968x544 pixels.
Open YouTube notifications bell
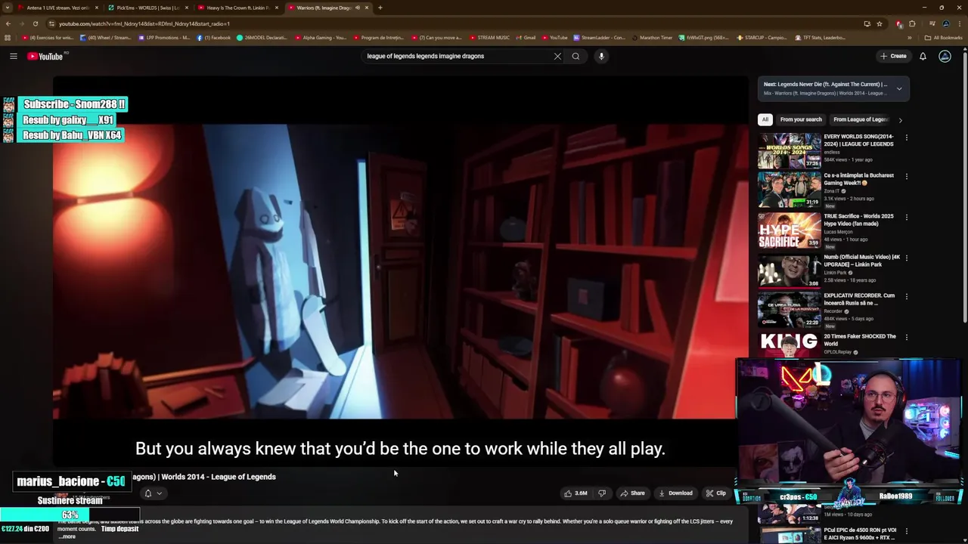(923, 56)
